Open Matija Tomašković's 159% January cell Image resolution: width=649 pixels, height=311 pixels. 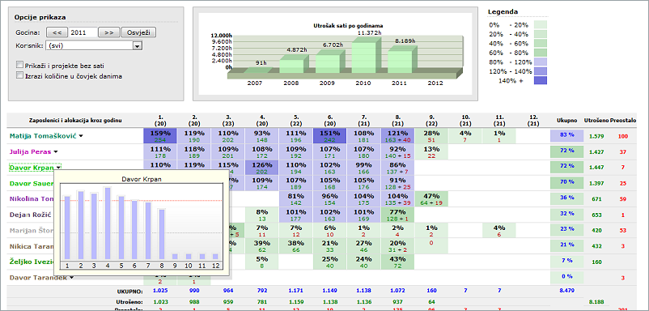coord(160,136)
